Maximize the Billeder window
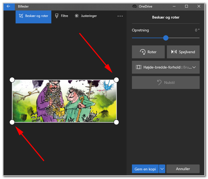Screen dimensions: 208x179 point(187,6)
